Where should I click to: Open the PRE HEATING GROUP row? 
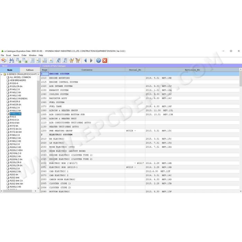point(140,131)
